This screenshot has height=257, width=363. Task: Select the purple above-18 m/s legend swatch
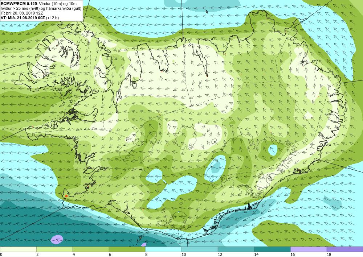point(345,249)
